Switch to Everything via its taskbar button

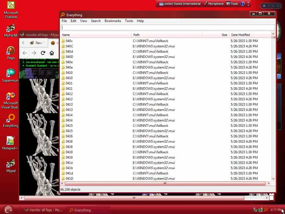(x=88, y=210)
